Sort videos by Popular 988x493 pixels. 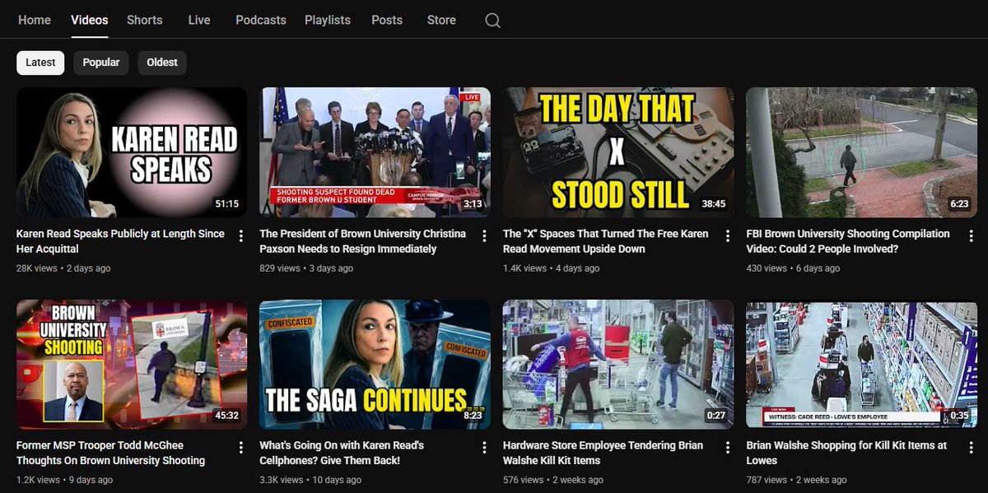(x=101, y=63)
